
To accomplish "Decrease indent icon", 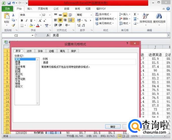I will click(56, 25).
